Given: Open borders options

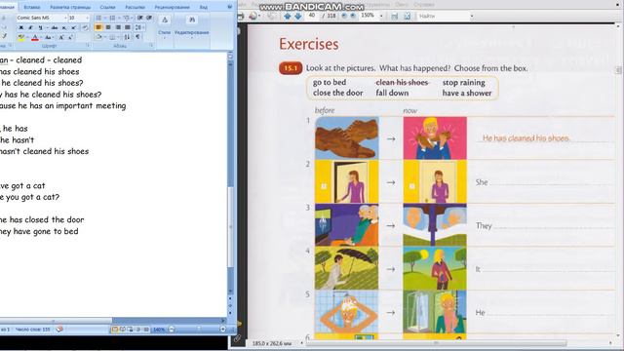Looking at the screenshot, I should (x=113, y=37).
